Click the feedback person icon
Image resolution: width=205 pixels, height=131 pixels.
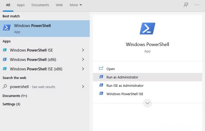186,5
